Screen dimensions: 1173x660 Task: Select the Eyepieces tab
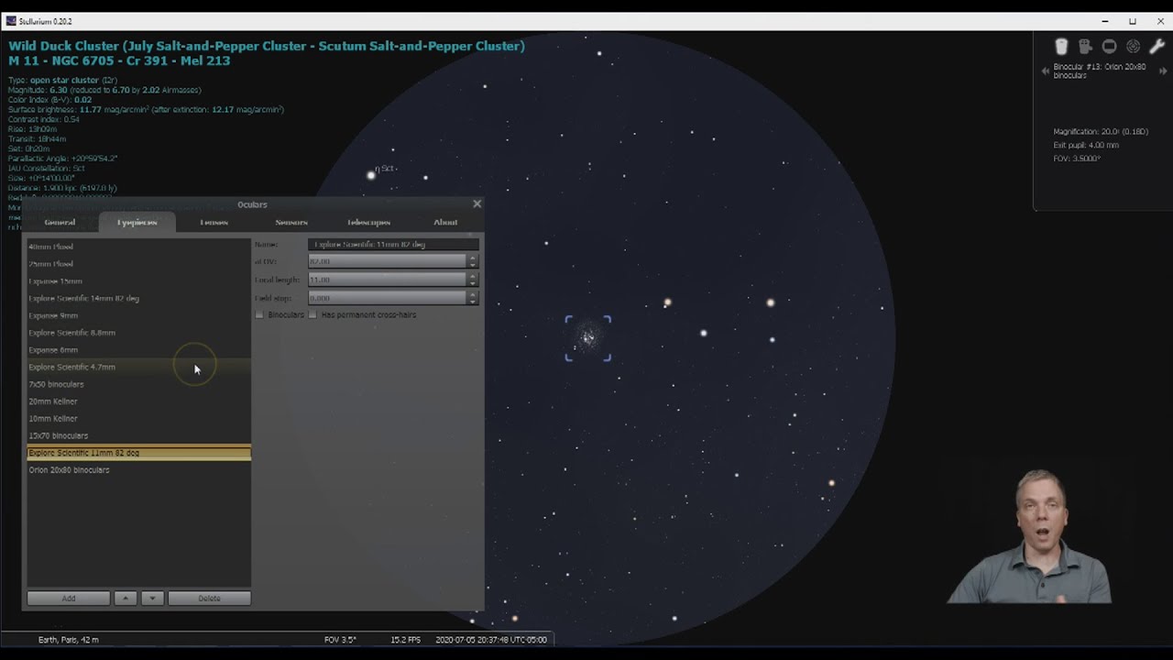(137, 222)
